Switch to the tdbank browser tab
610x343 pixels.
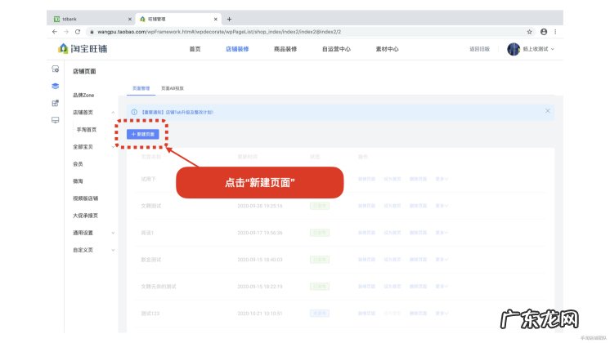(x=92, y=19)
